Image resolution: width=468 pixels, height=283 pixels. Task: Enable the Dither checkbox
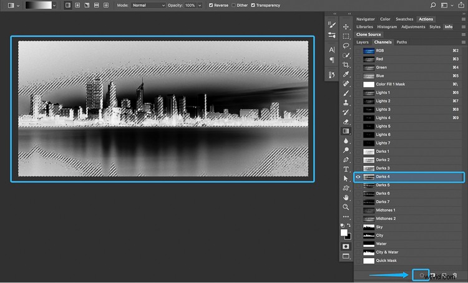[x=234, y=6]
